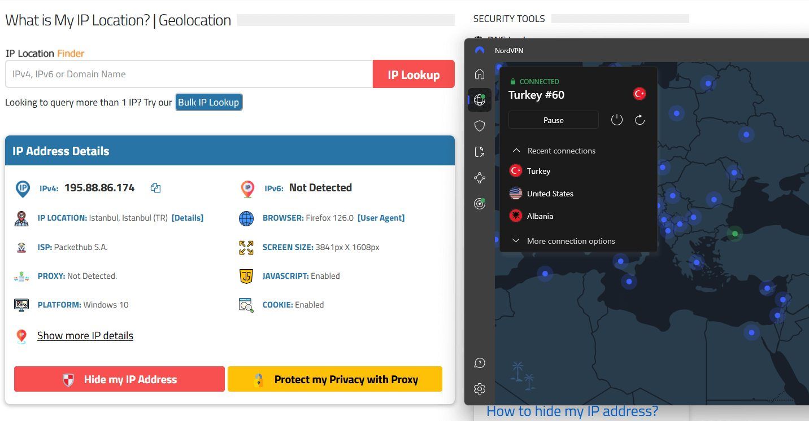This screenshot has height=421, width=809.
Task: Open the radar target icon in NordVPN sidebar
Action: point(480,204)
